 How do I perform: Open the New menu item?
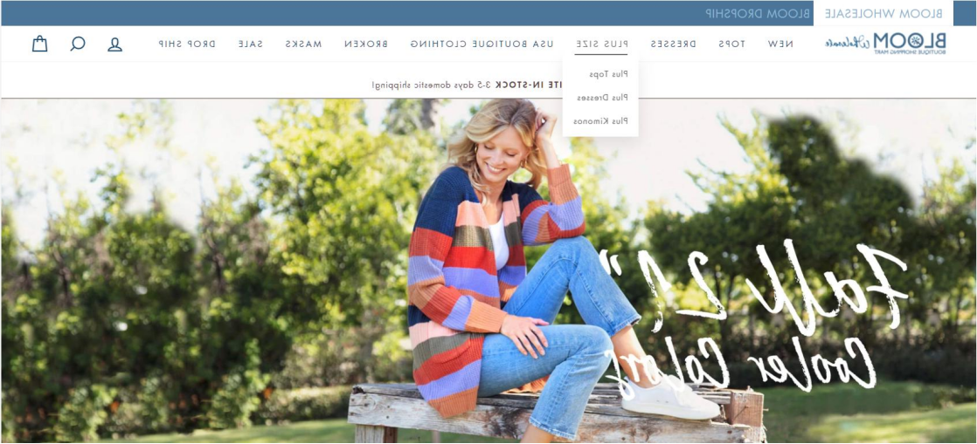[780, 44]
